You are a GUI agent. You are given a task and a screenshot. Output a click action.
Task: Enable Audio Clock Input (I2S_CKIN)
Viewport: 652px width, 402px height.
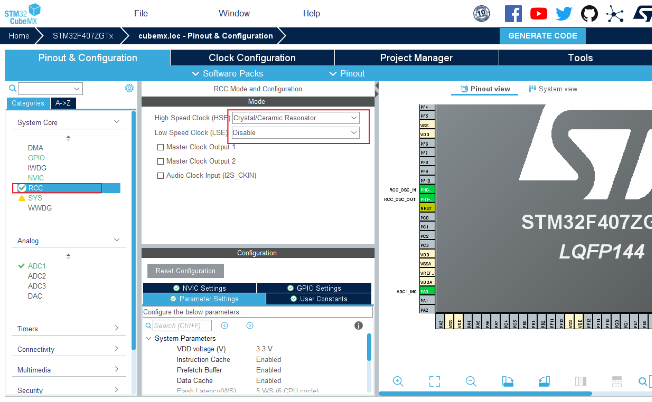click(161, 176)
